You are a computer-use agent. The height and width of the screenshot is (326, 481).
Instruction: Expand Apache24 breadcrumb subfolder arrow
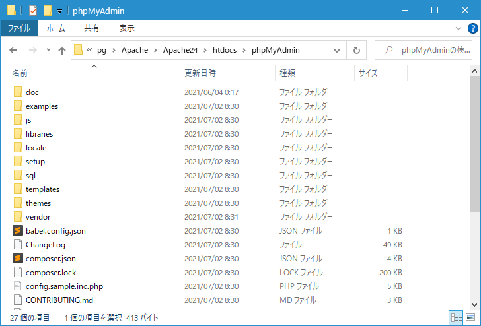[205, 51]
